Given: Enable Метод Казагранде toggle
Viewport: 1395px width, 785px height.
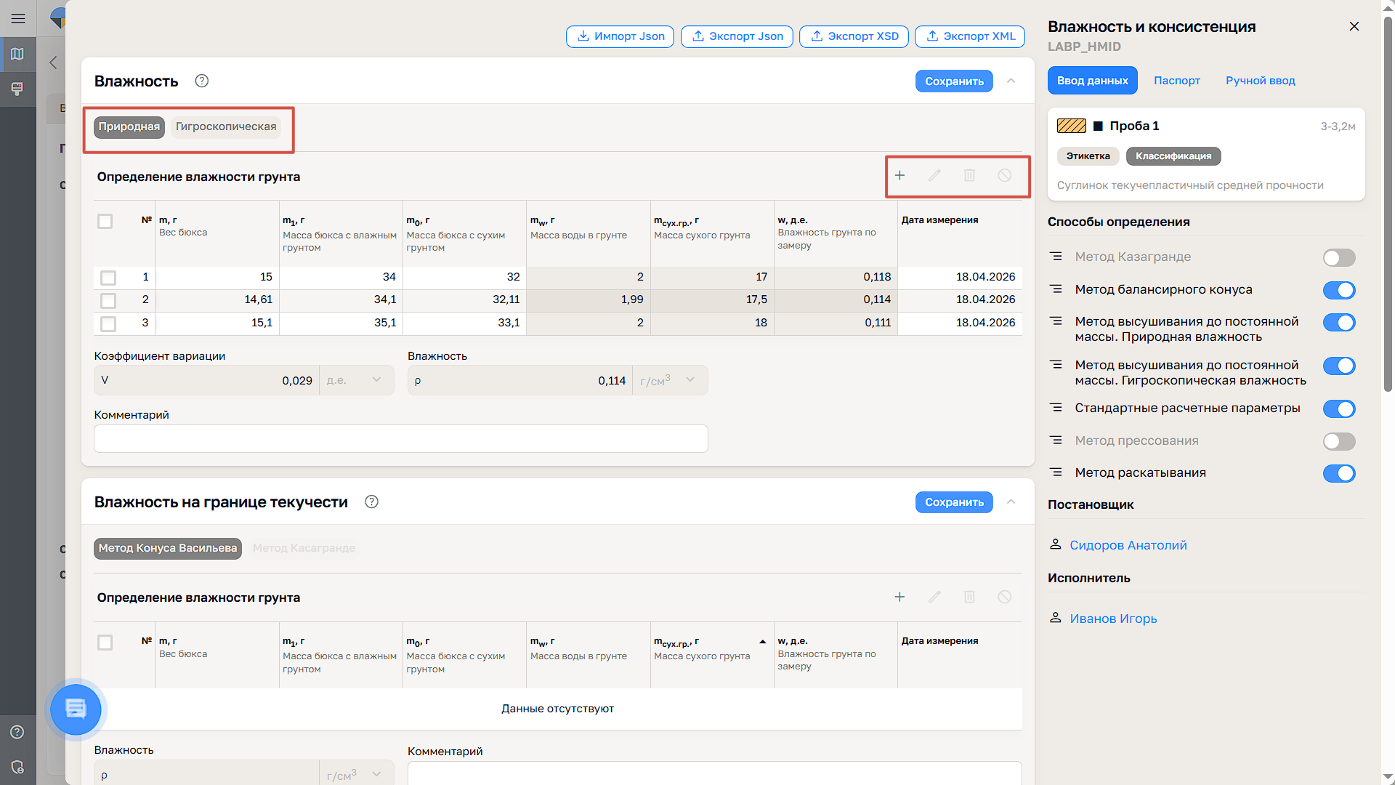Looking at the screenshot, I should point(1338,257).
